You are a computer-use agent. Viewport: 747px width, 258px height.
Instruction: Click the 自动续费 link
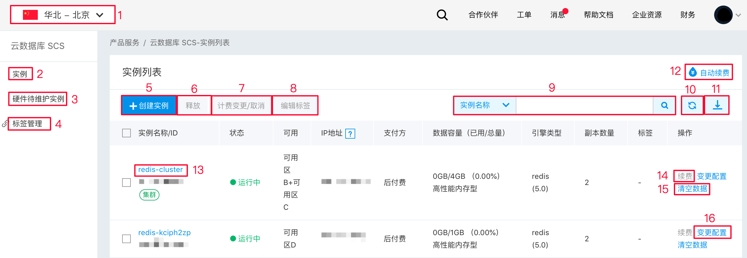pos(709,73)
